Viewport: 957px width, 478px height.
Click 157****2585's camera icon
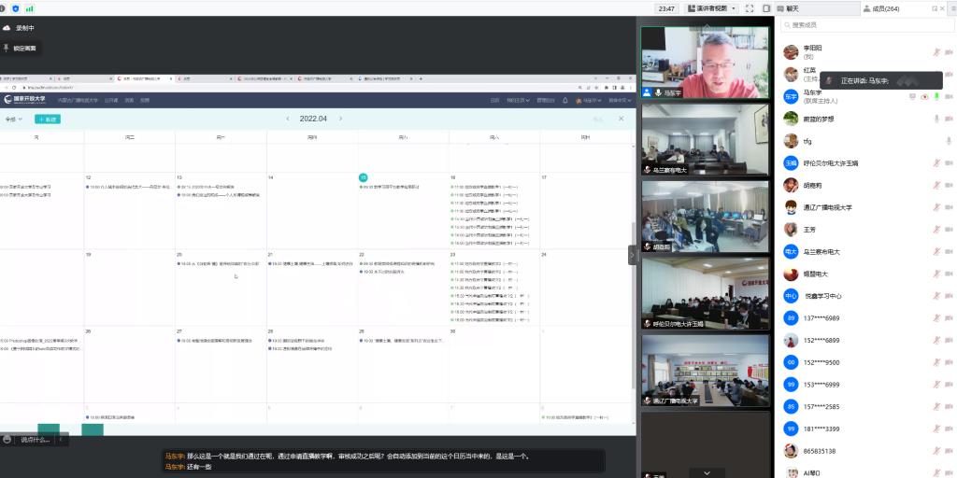[950, 407]
